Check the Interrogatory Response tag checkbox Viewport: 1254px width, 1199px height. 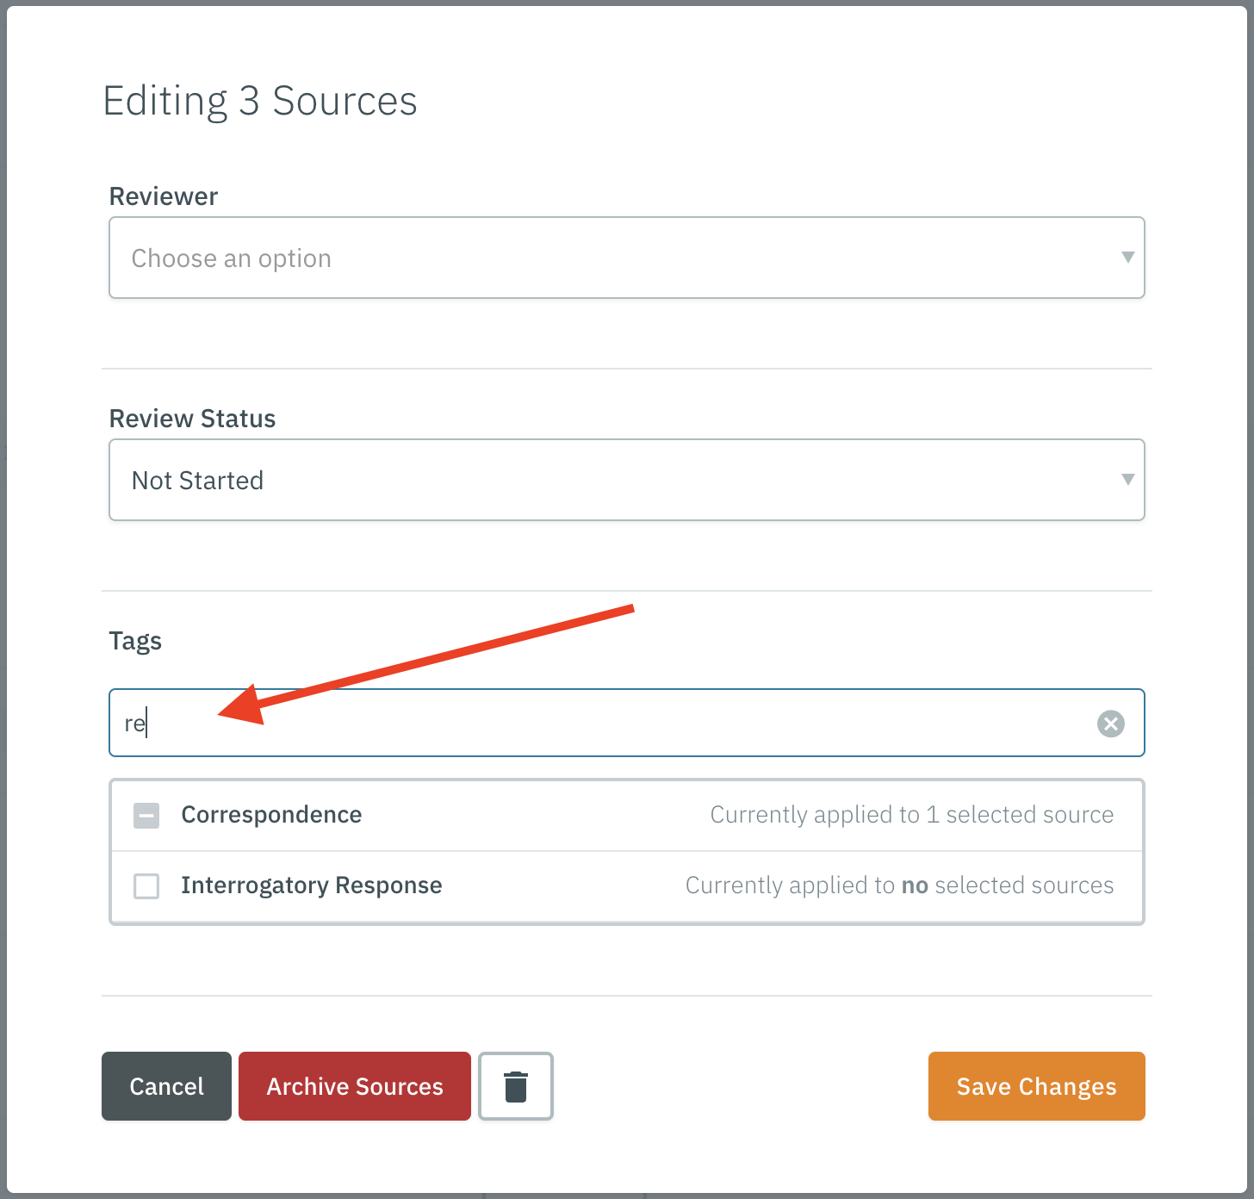pyautogui.click(x=146, y=885)
